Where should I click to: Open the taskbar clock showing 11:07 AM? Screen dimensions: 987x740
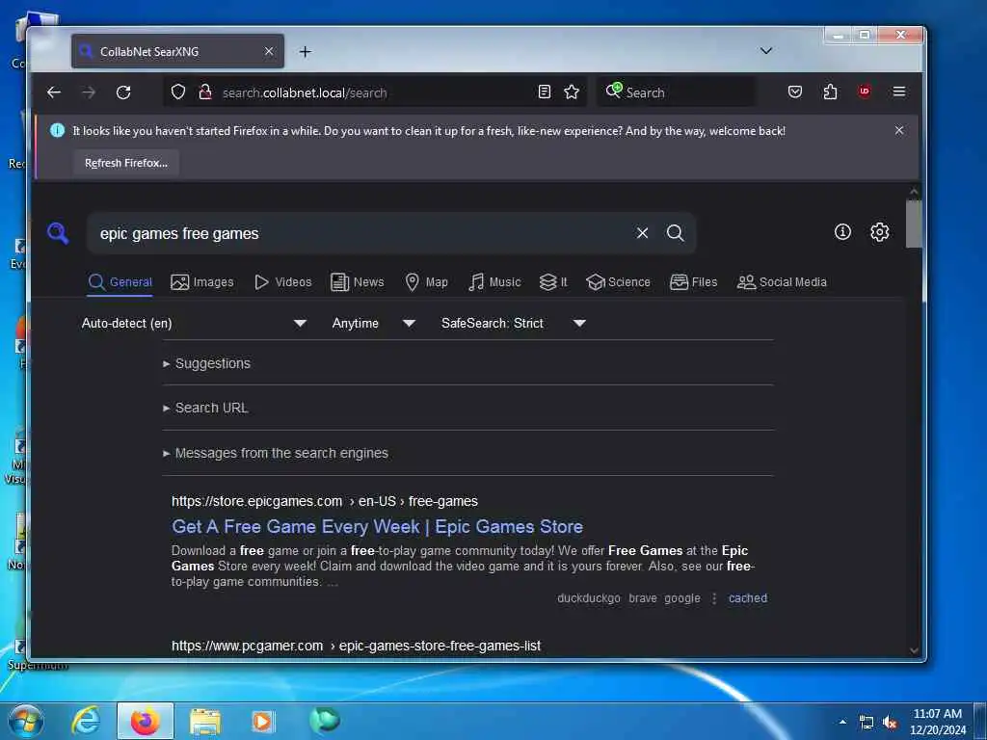(938, 722)
